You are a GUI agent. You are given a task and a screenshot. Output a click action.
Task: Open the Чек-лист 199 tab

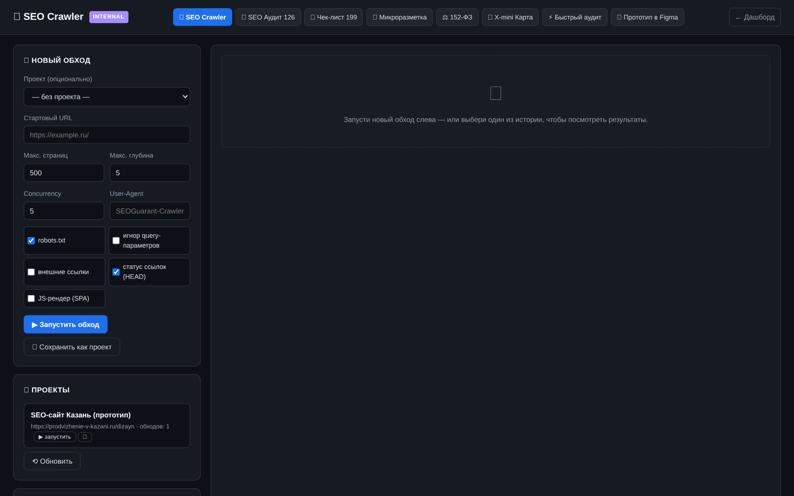[x=333, y=17]
